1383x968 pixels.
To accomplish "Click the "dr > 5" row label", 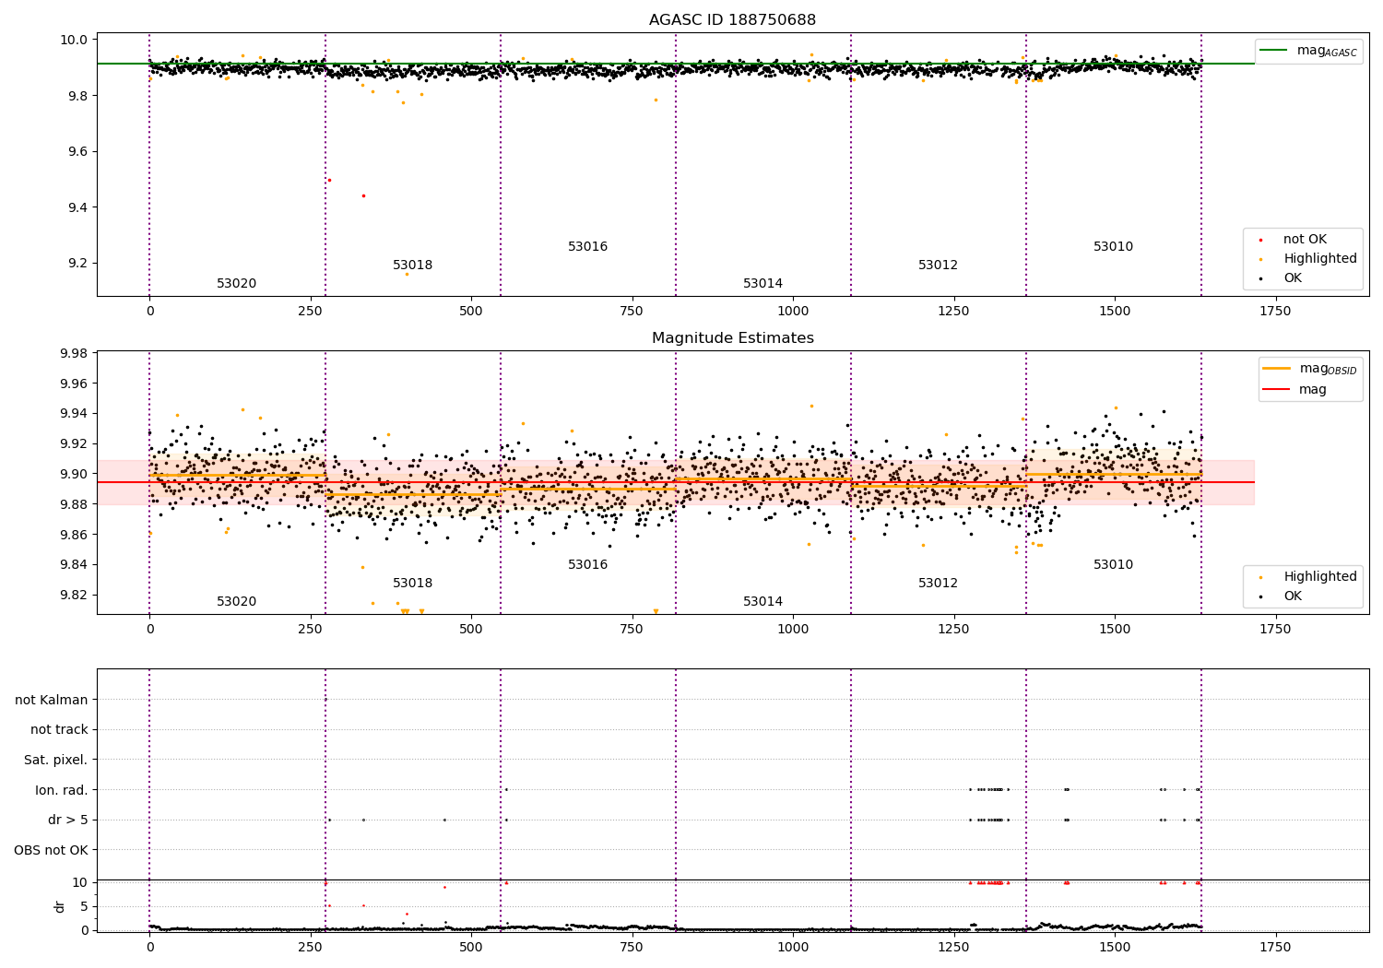I will pyautogui.click(x=68, y=820).
